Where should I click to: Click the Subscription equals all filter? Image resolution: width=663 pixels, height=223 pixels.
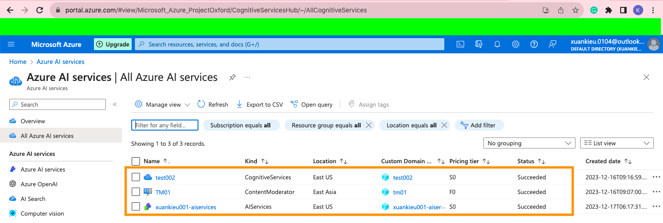tap(241, 125)
